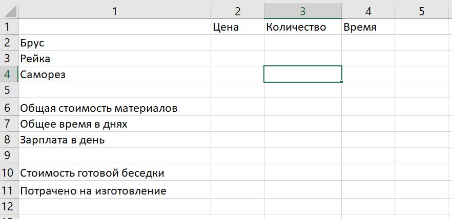
Task: Select row header 11
Action: point(8,190)
